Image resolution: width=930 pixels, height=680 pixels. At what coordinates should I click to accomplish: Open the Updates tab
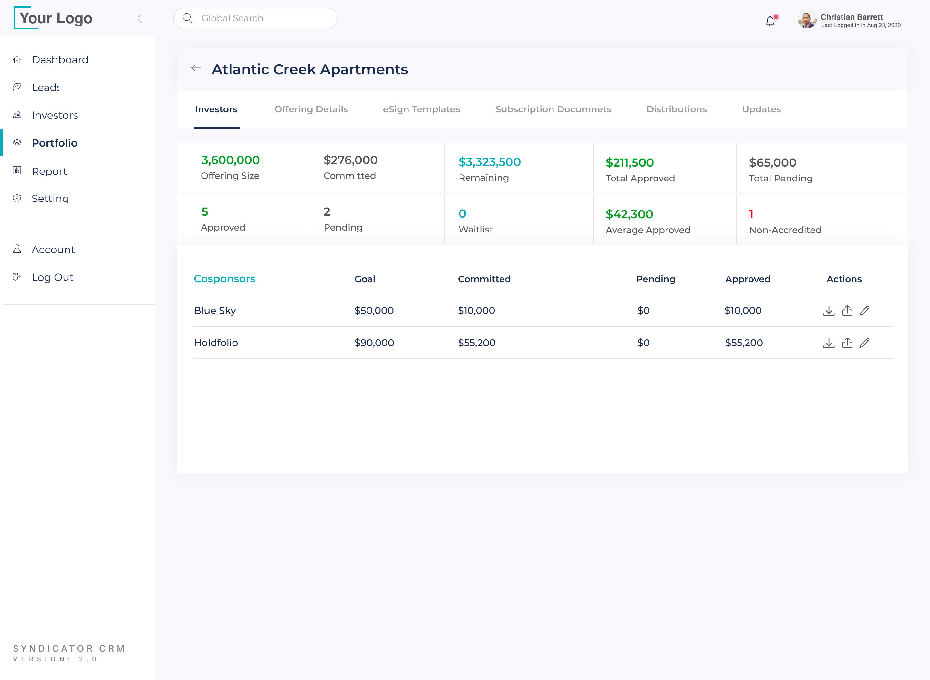pos(761,109)
